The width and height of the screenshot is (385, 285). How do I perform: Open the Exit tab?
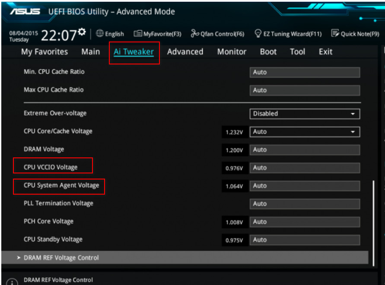click(x=325, y=52)
